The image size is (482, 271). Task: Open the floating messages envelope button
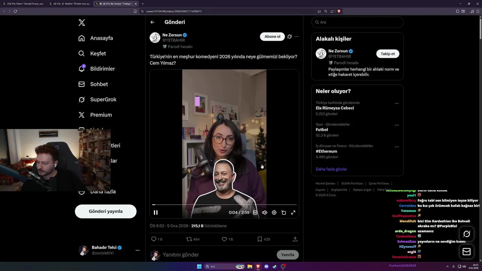click(467, 252)
